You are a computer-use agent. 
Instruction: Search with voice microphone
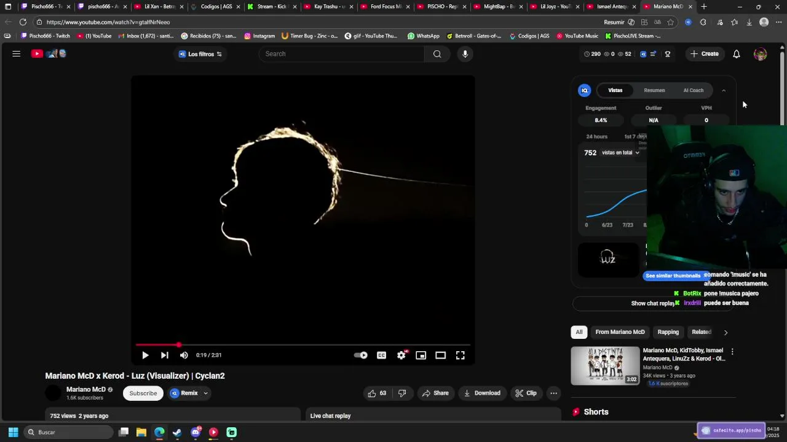(465, 54)
